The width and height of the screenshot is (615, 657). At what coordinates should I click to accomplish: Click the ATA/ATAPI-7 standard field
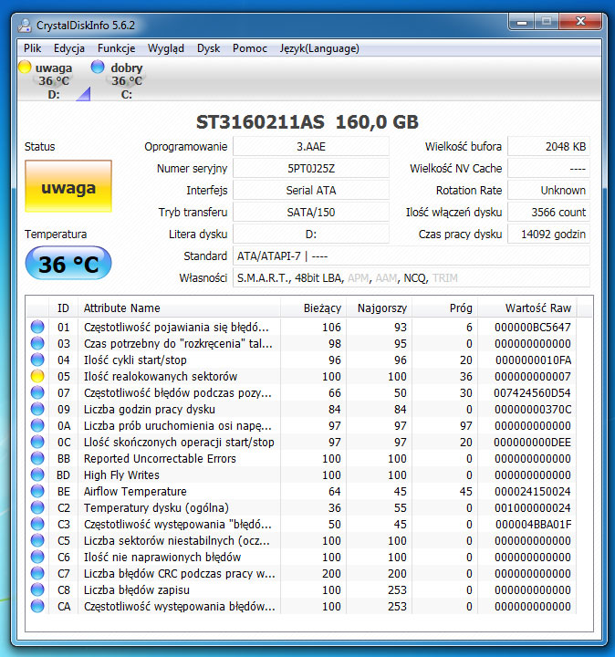412,256
